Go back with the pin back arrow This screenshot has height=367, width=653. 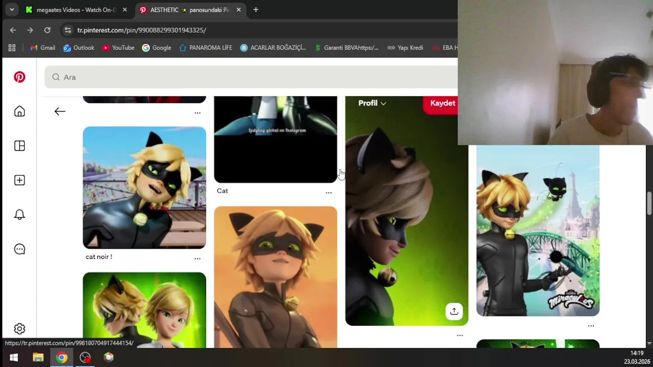point(60,111)
